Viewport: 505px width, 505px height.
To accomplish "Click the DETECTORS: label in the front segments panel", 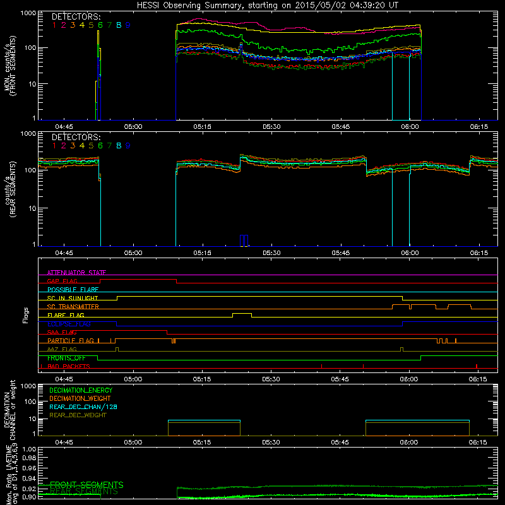I will coord(76,17).
